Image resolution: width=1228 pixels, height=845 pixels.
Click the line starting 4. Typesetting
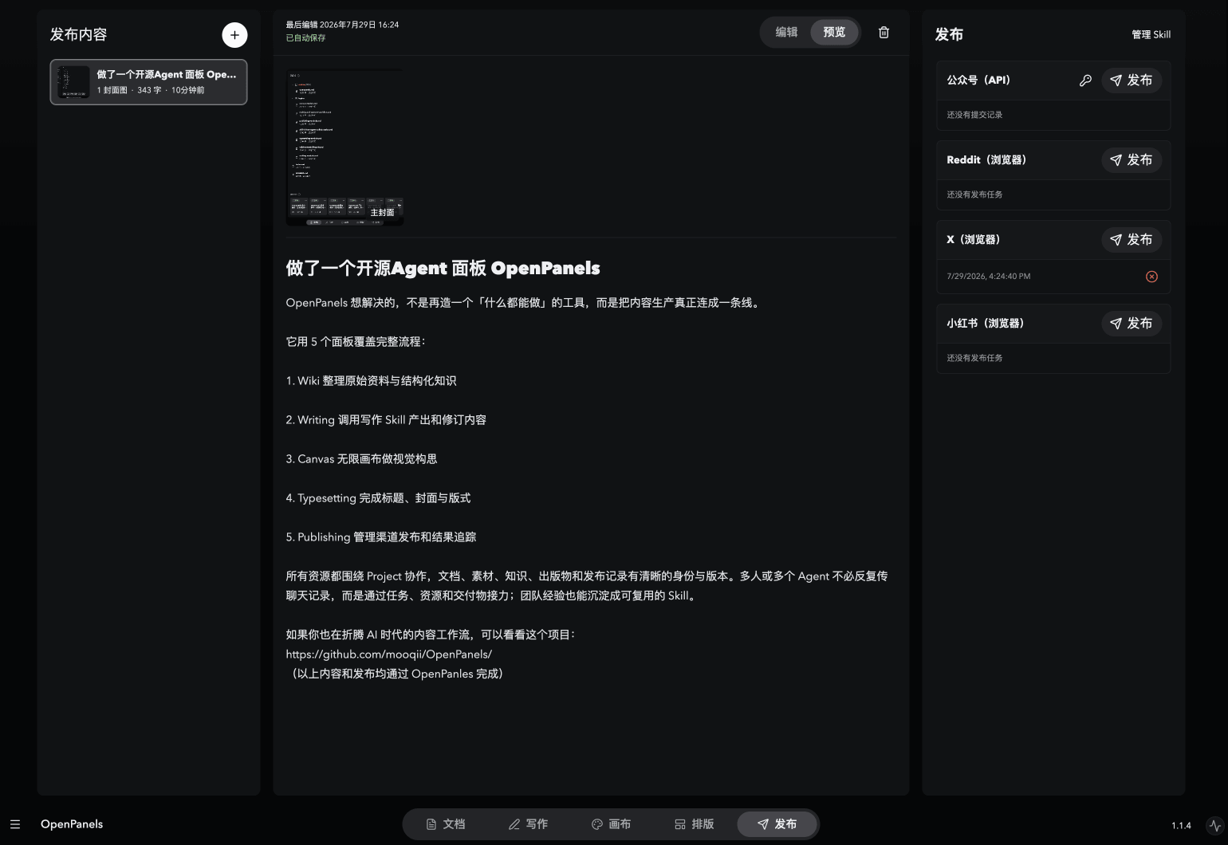point(379,498)
